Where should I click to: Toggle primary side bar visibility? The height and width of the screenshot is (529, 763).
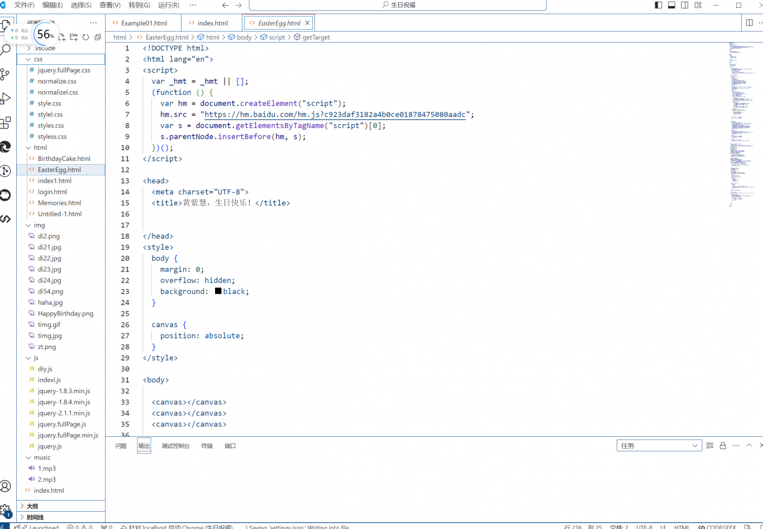tap(659, 5)
